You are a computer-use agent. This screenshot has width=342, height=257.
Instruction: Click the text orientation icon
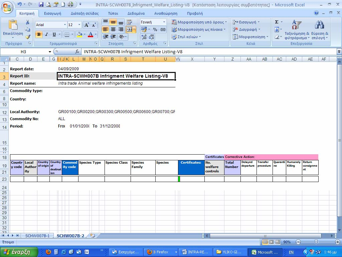coord(122,37)
